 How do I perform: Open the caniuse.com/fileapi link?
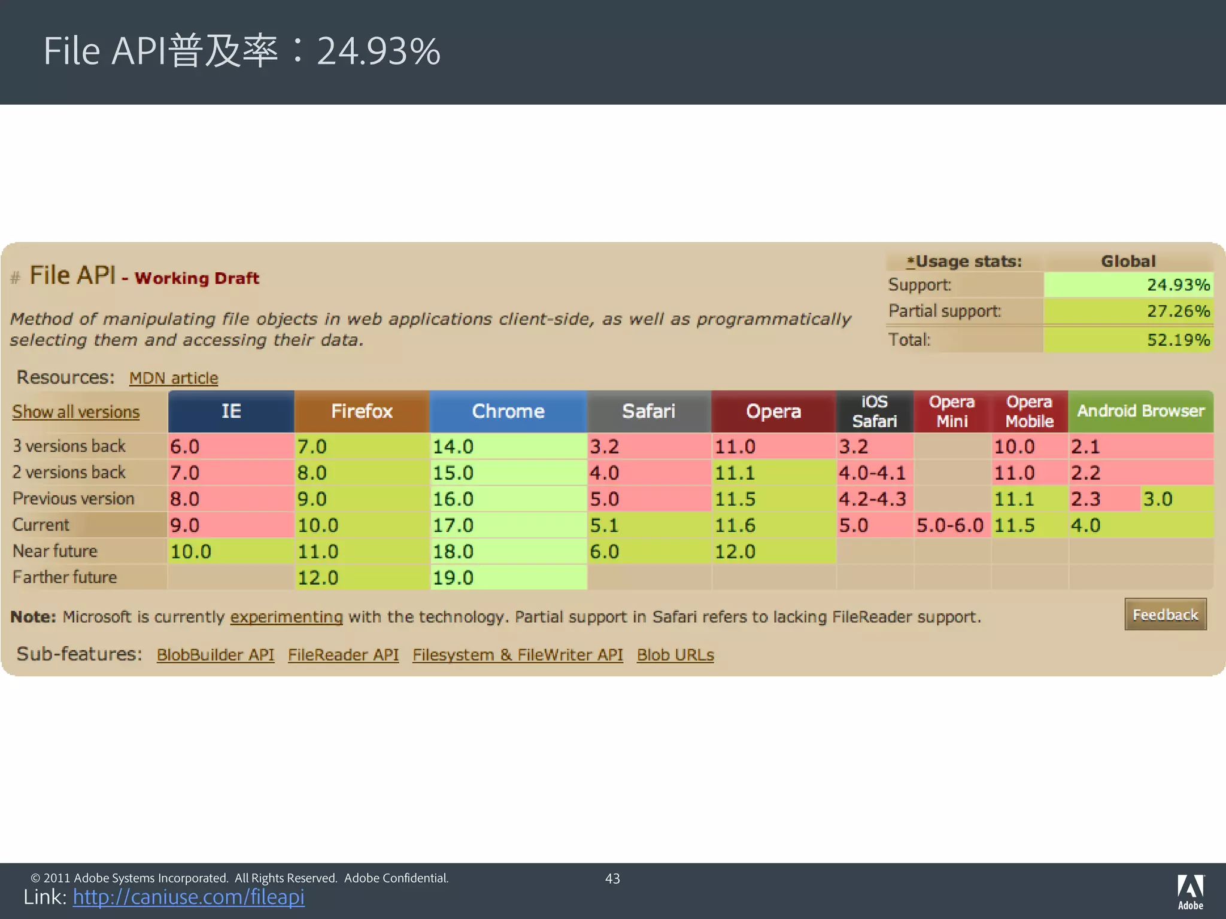click(x=189, y=897)
